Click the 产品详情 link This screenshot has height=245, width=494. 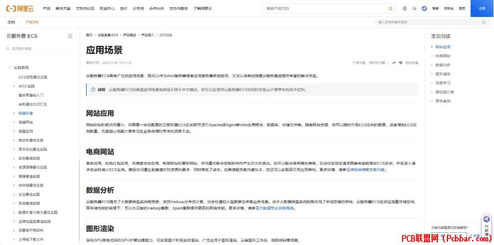[359, 63]
